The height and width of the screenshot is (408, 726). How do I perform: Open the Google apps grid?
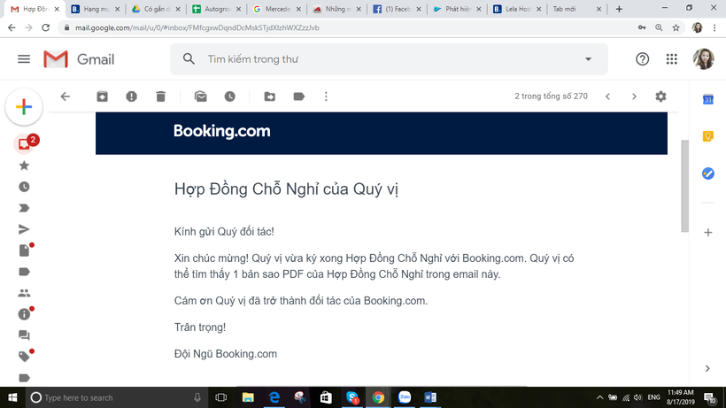click(x=672, y=59)
